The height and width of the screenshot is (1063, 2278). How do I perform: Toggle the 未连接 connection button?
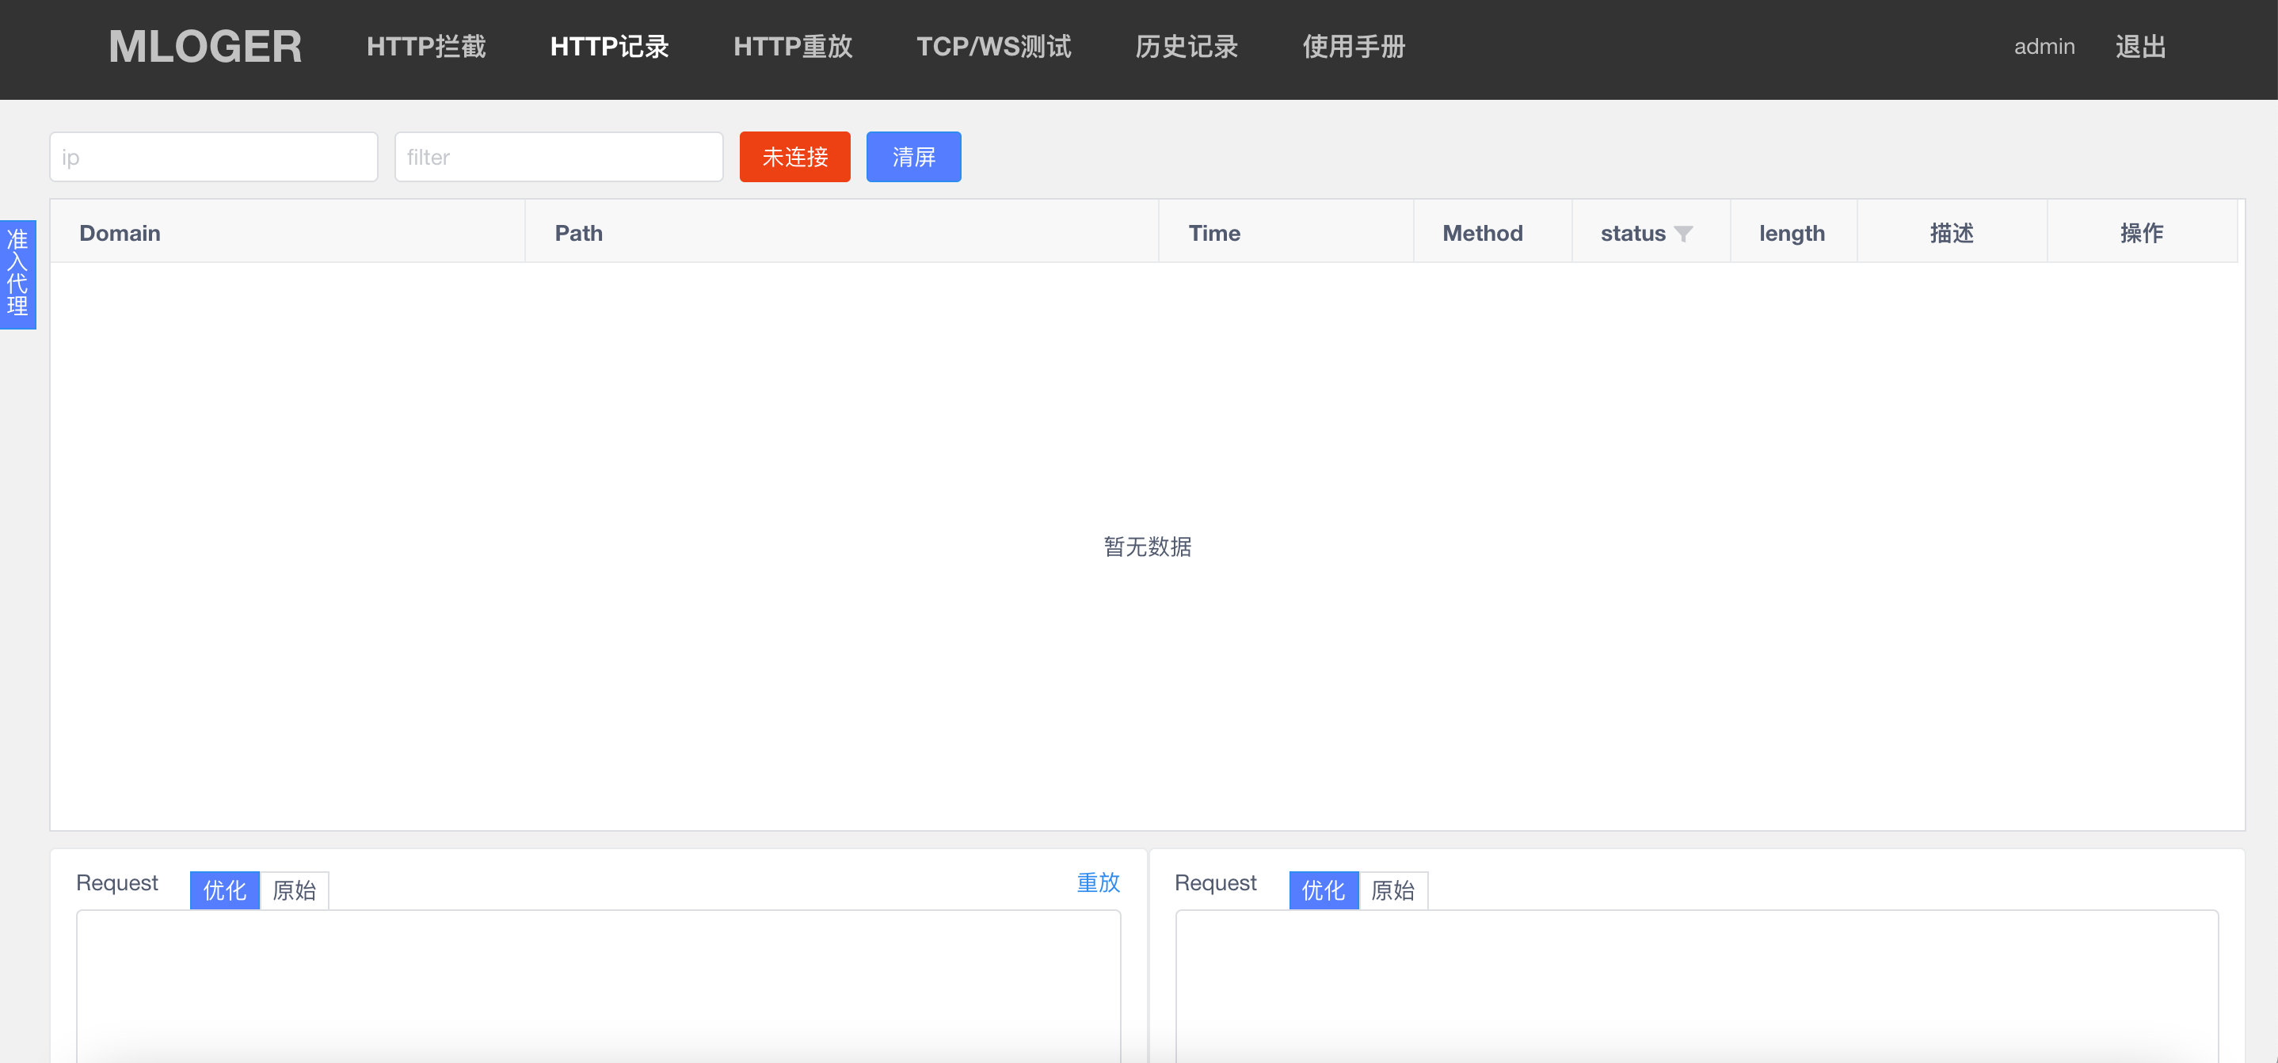pos(794,158)
